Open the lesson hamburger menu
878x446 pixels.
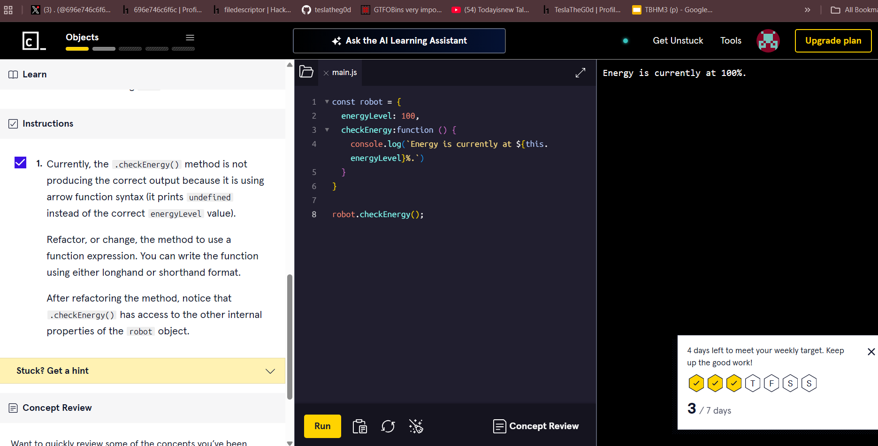click(x=190, y=38)
